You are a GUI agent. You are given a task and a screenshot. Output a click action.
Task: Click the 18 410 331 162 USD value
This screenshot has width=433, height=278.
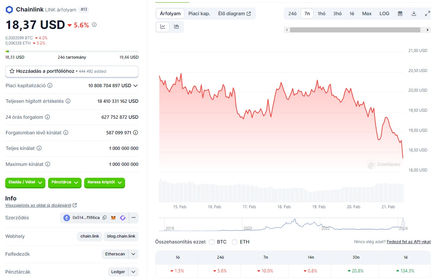coord(118,101)
